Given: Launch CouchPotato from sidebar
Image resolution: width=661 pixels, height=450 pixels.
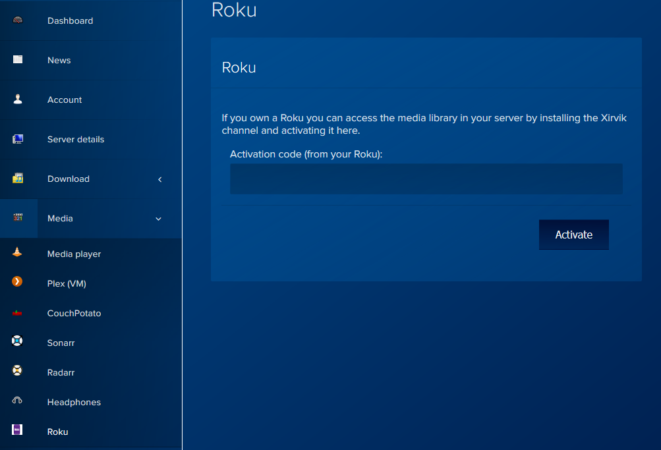Looking at the screenshot, I should click(74, 314).
